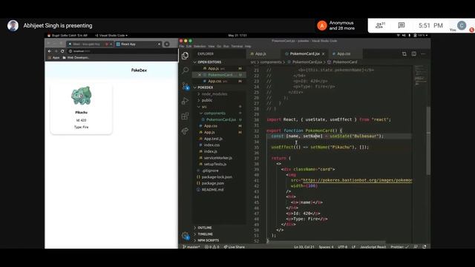
Task: Click the master git branch indicator
Action: [x=191, y=247]
